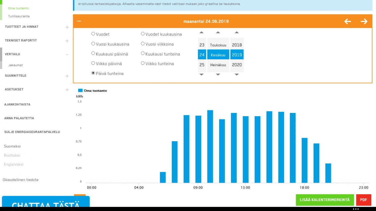Open Oikeudellinen tiedote link
This screenshot has width=376, height=211.
(x=21, y=180)
